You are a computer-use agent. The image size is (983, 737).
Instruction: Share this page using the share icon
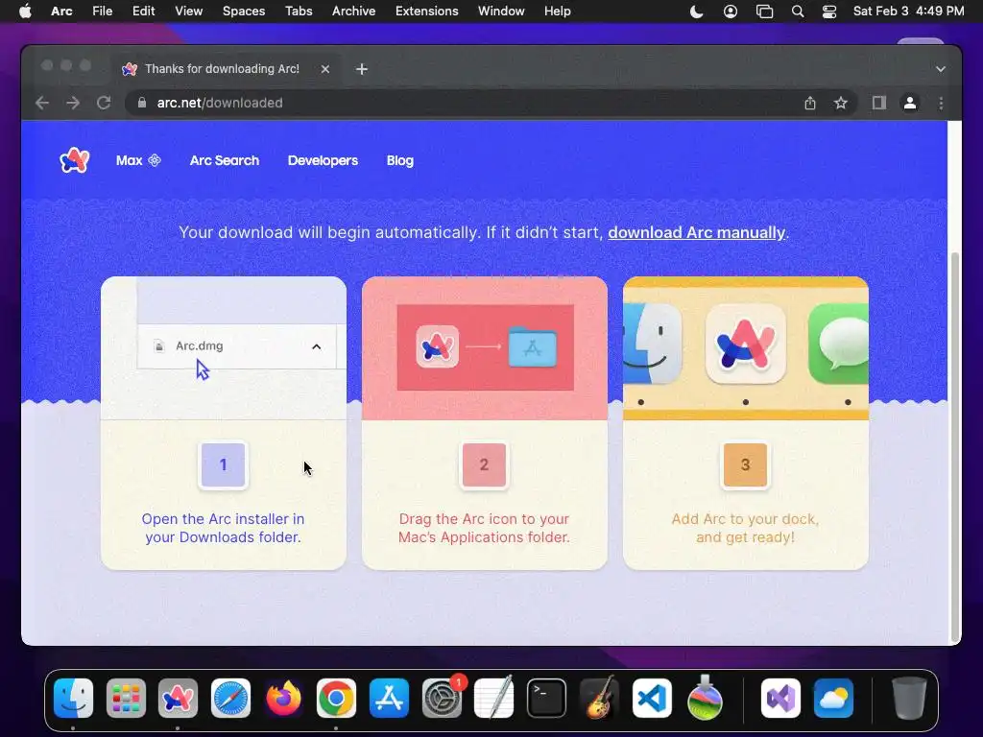(x=810, y=103)
